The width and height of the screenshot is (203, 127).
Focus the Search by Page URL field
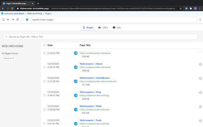click(101, 37)
